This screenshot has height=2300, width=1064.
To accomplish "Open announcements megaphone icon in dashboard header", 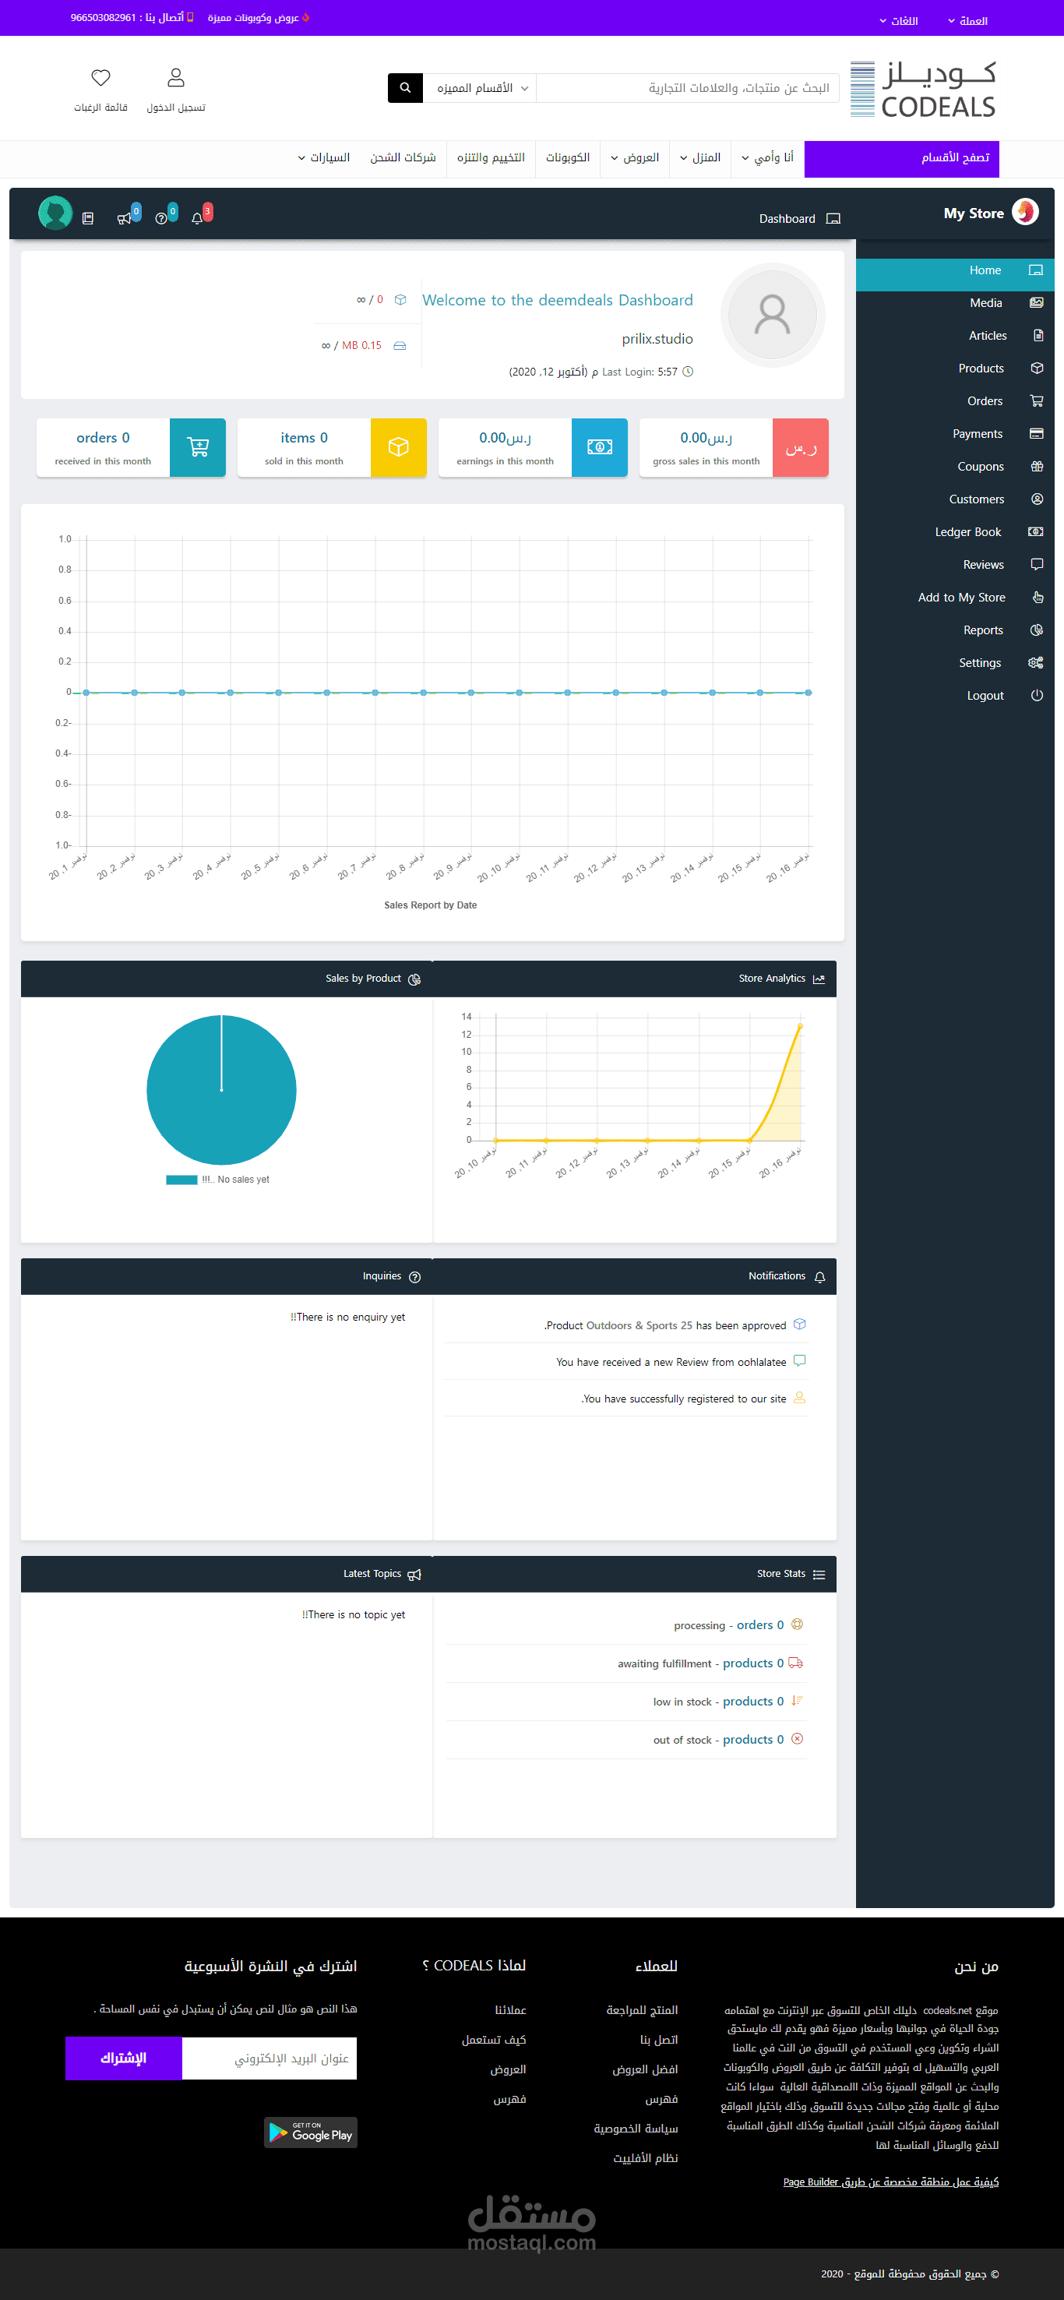I will click(x=124, y=219).
